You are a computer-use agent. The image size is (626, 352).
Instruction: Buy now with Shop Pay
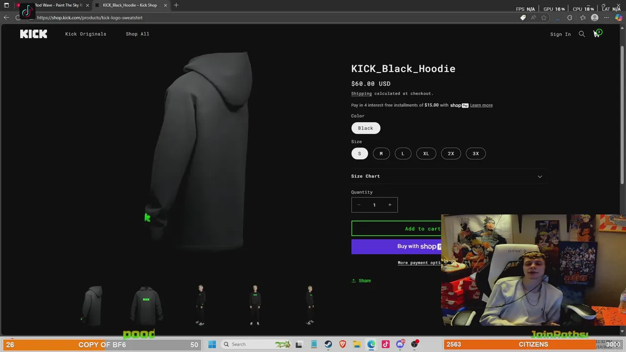(397, 246)
